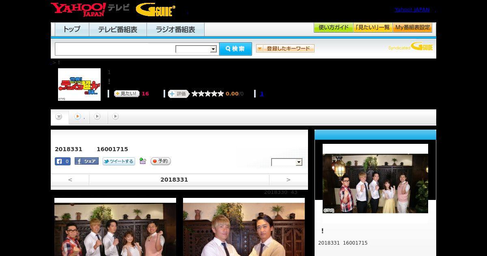Viewport: 487px width, 256px height.
Task: Select the third rating star
Action: pos(208,94)
